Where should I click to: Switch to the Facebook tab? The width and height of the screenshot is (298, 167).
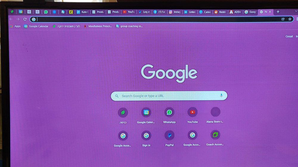(x=160, y=12)
